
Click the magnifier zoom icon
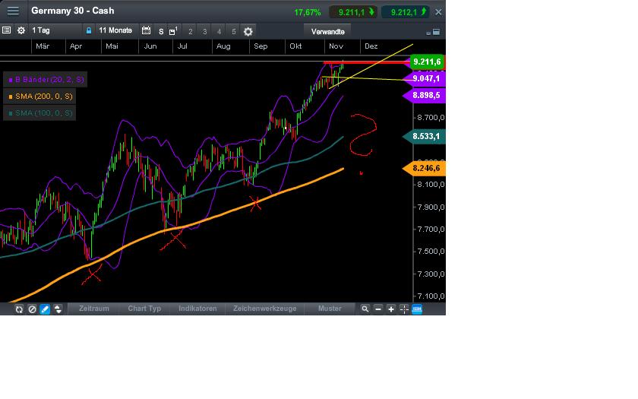click(x=365, y=309)
